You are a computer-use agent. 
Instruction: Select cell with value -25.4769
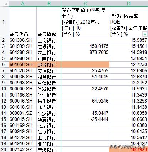pos(85,70)
